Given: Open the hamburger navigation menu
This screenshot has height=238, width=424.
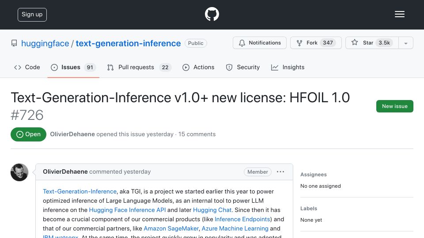Looking at the screenshot, I should tap(399, 14).
